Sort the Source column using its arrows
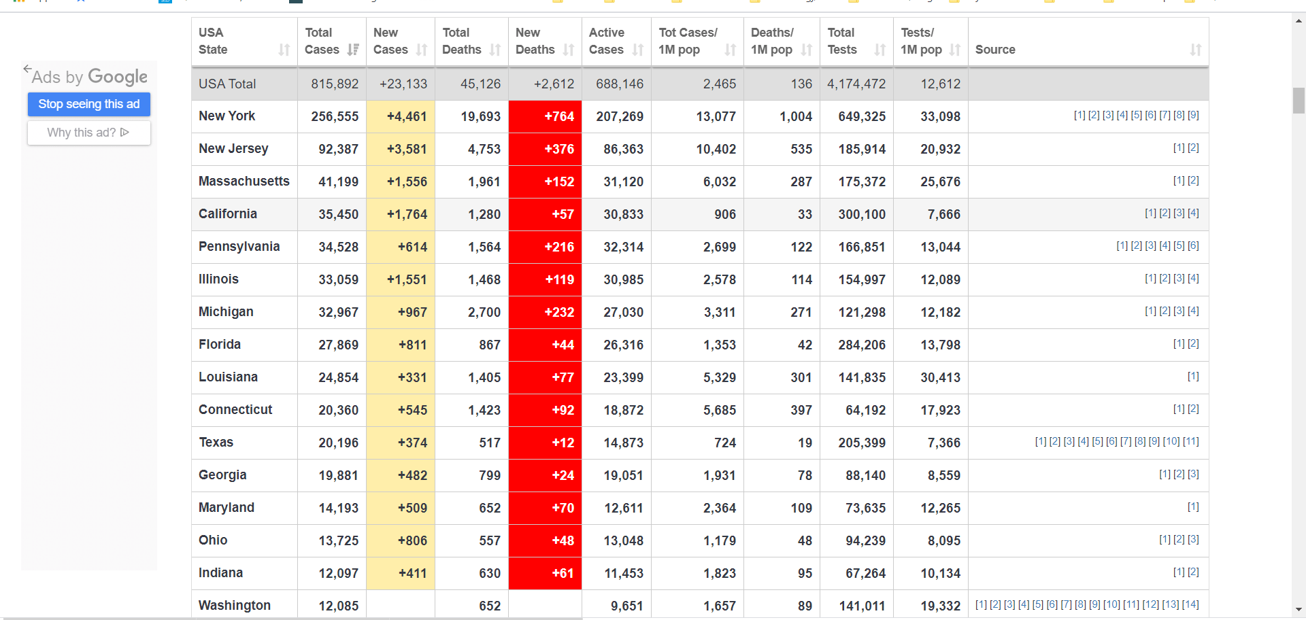 [x=1195, y=50]
